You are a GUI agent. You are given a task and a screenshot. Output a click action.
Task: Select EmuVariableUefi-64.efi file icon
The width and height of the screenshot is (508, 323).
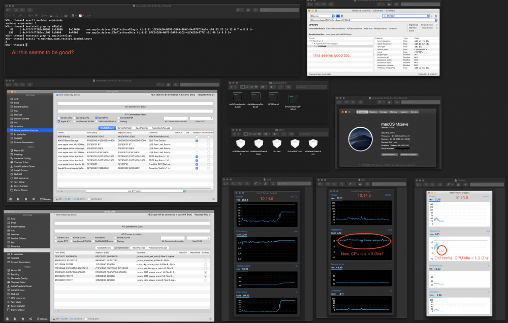pyautogui.click(x=293, y=102)
